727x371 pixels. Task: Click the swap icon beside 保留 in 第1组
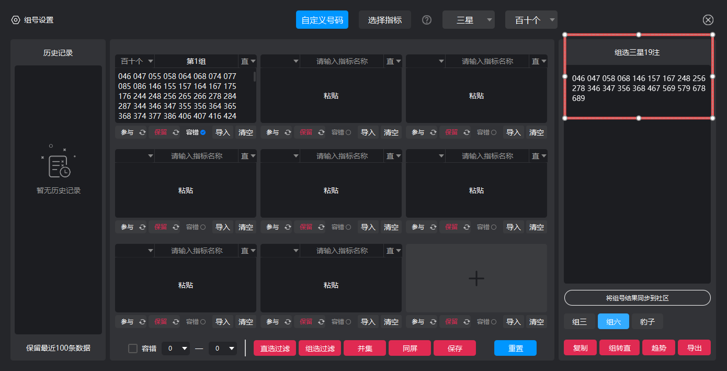pyautogui.click(x=176, y=132)
